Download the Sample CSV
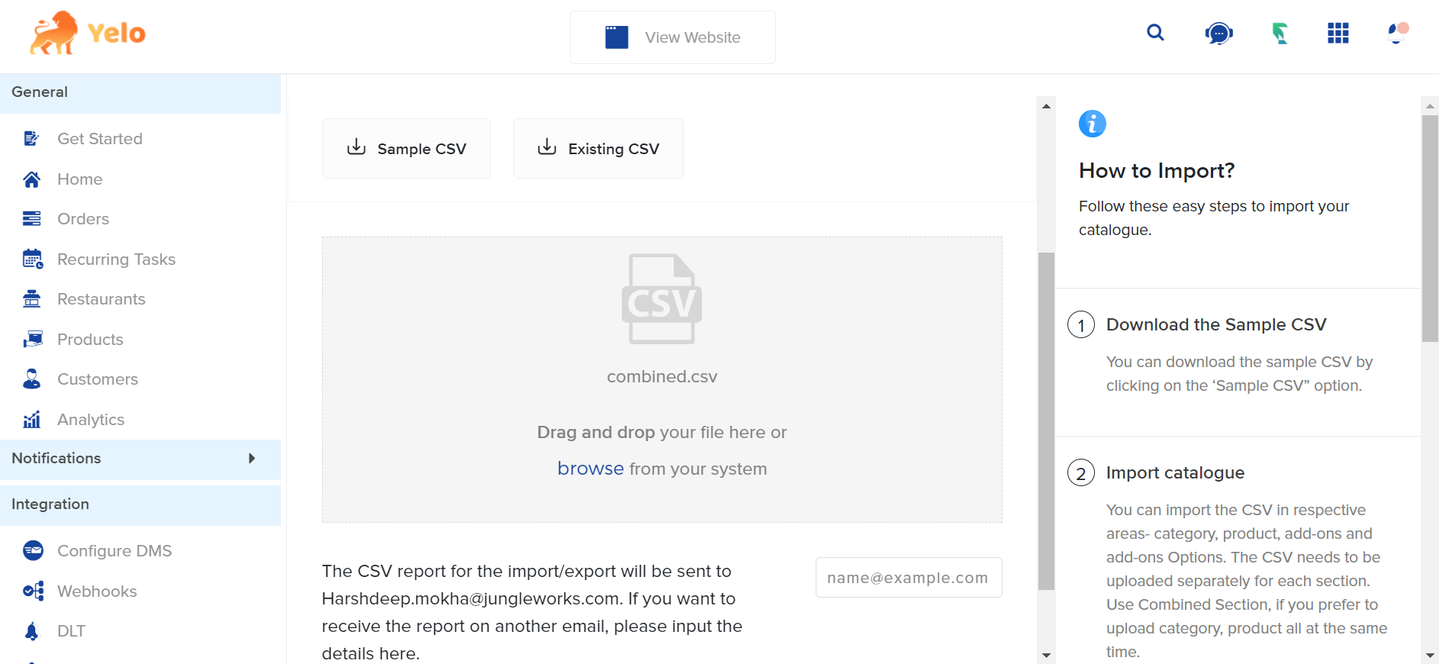The height and width of the screenshot is (664, 1439). (x=407, y=149)
